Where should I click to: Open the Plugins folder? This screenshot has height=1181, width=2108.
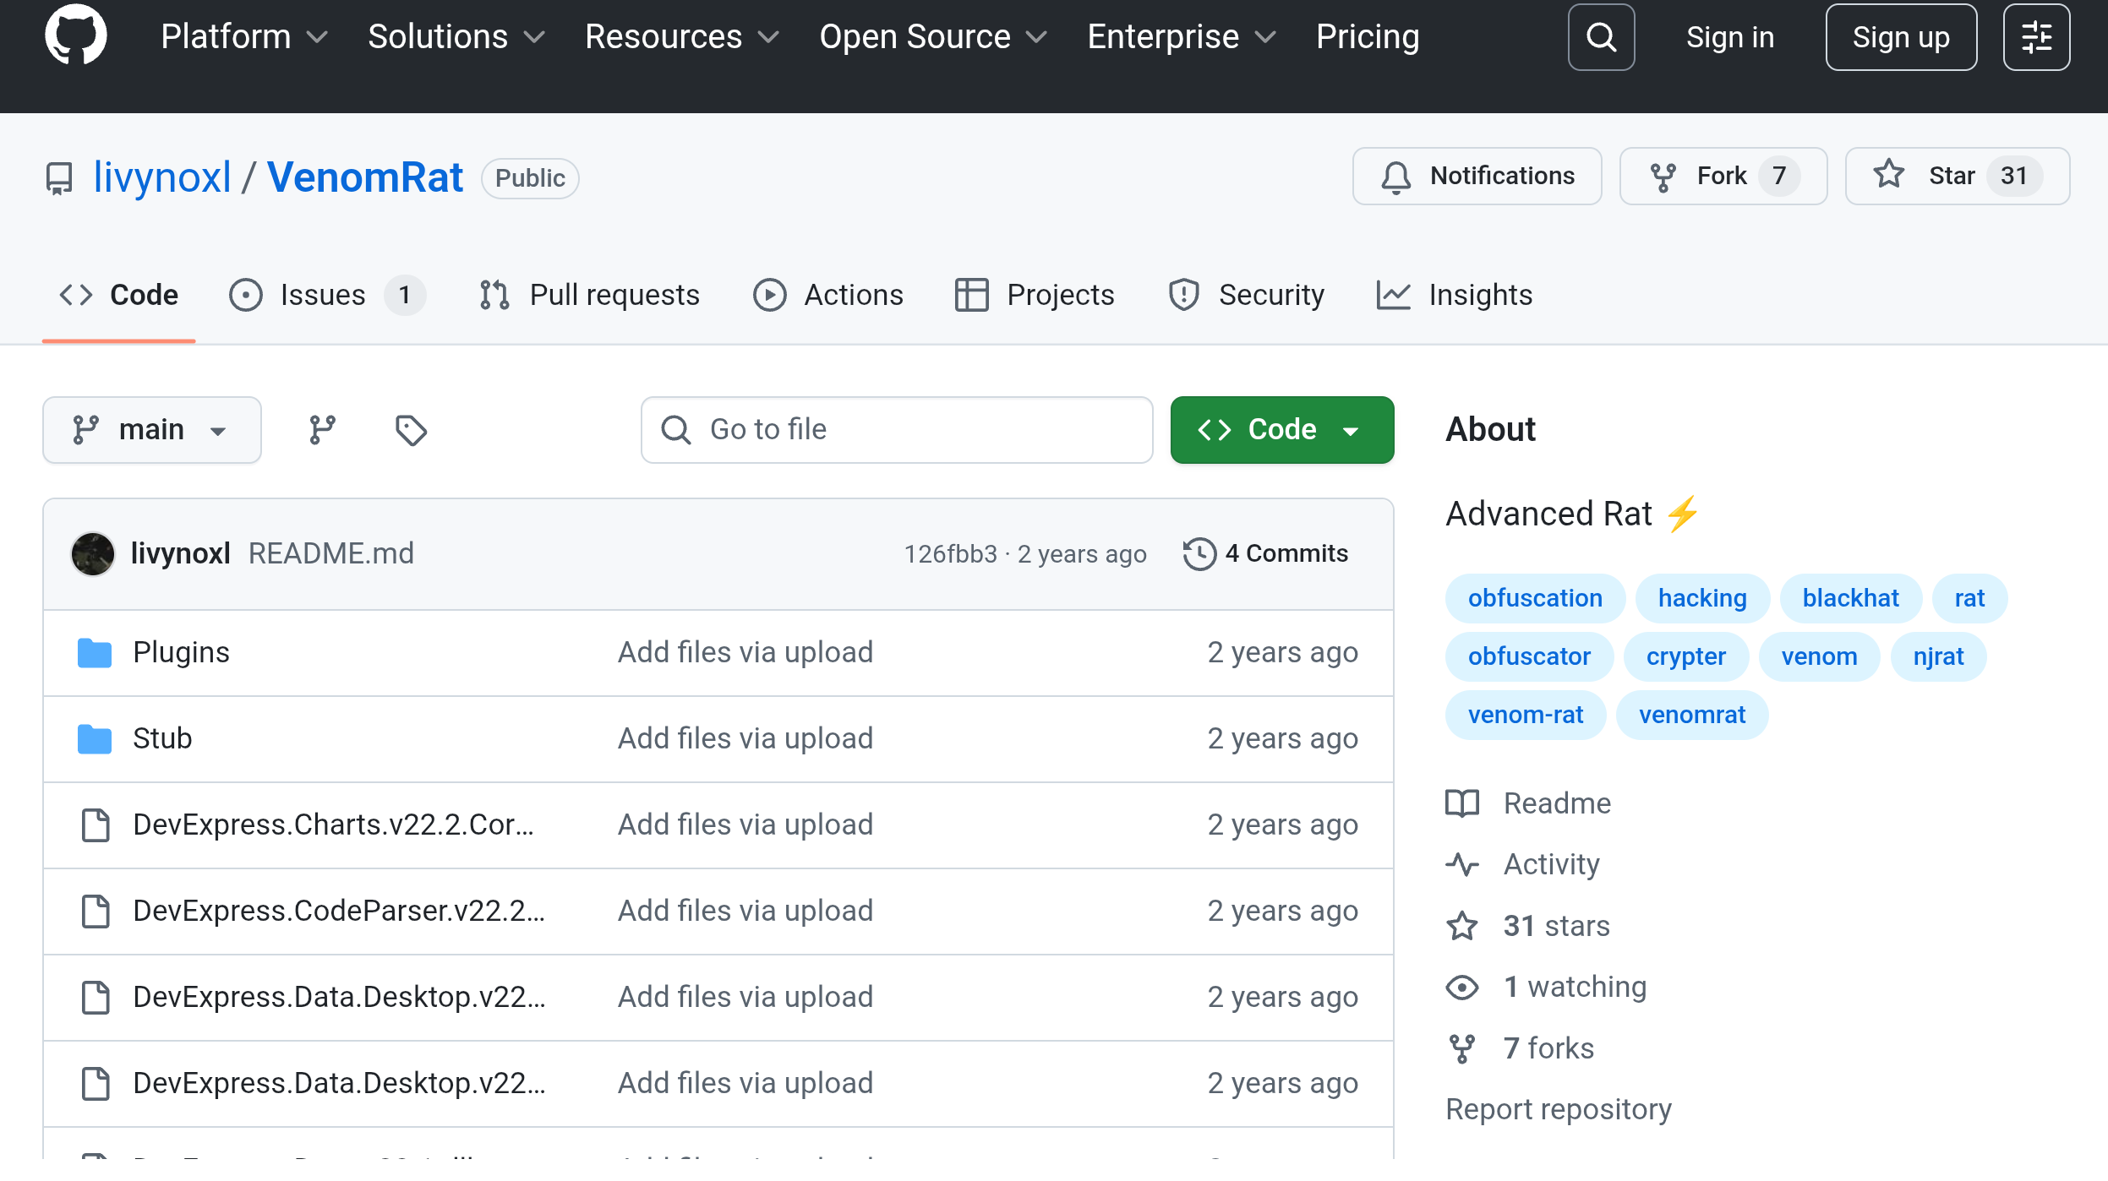[181, 652]
